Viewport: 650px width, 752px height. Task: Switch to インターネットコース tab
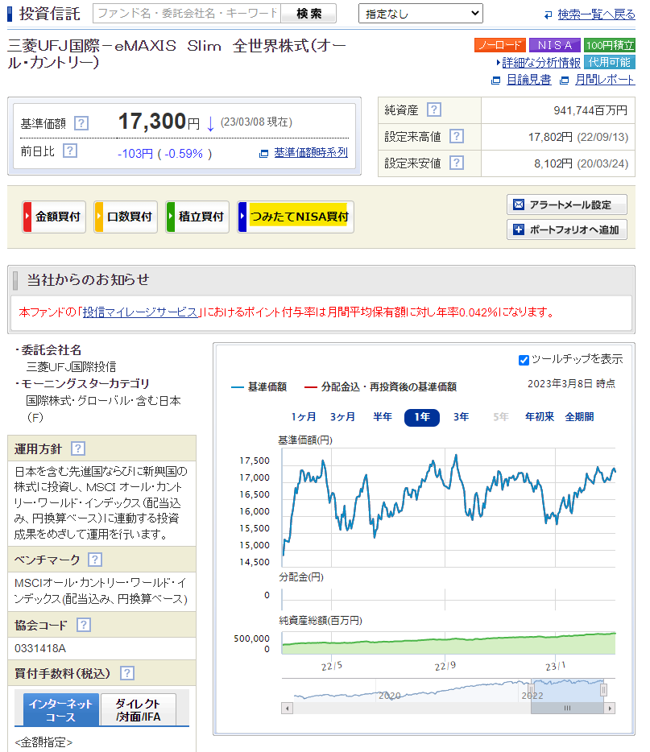coord(61,710)
